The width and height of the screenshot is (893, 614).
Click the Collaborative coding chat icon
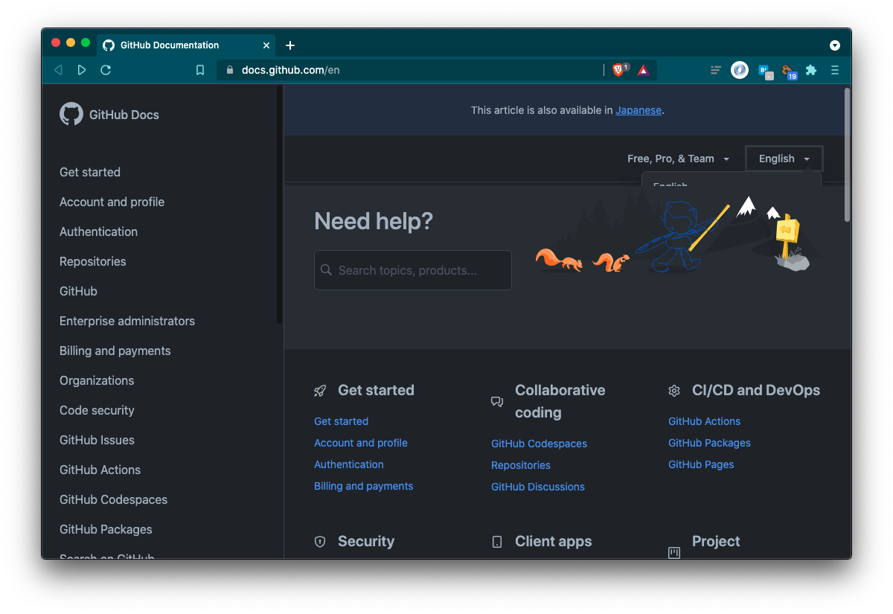(497, 402)
